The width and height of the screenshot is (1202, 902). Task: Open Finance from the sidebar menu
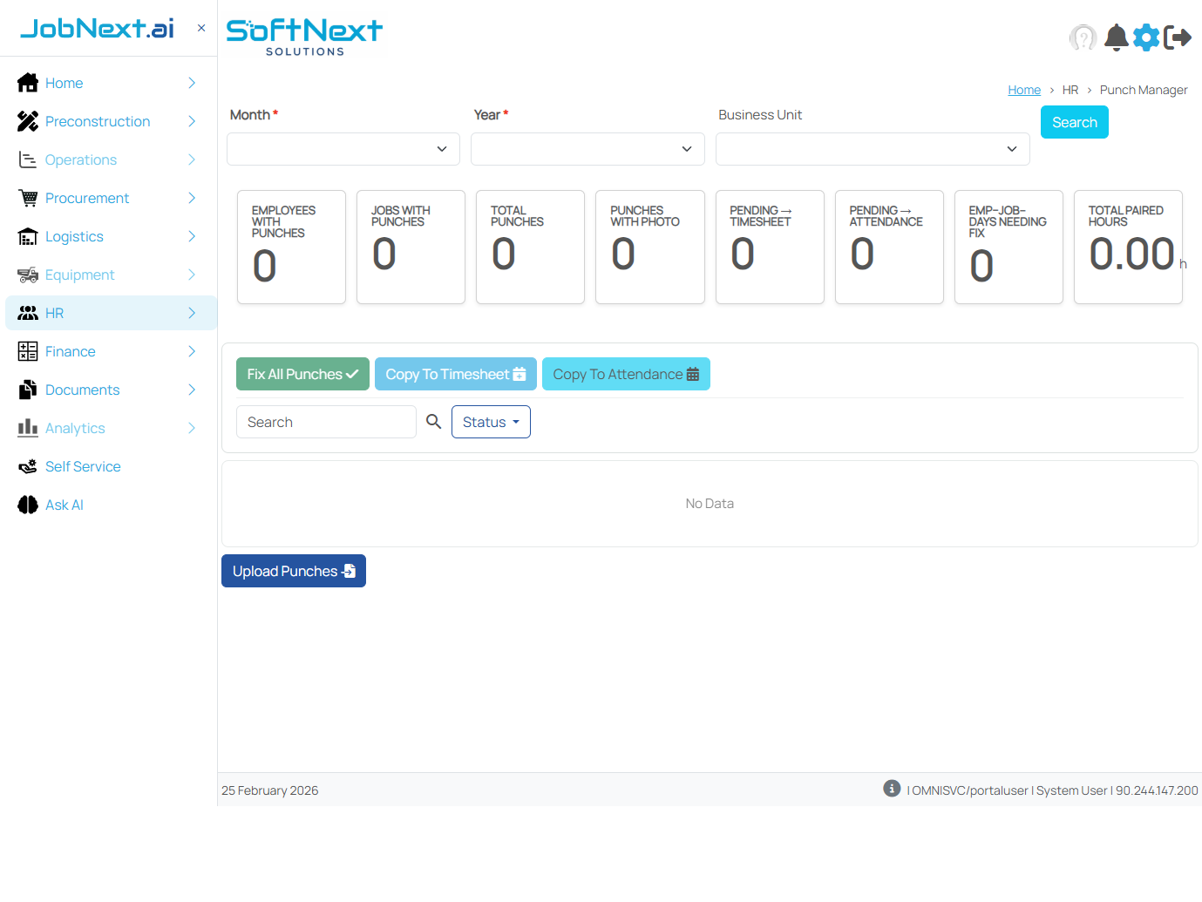tap(71, 351)
